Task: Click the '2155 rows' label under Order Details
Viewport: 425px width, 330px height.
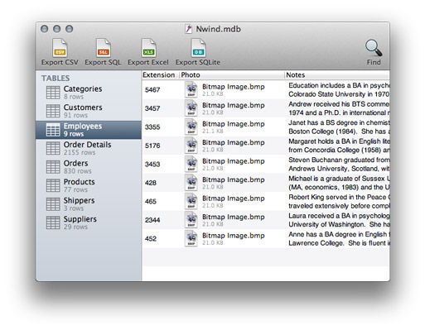Action: coord(80,152)
